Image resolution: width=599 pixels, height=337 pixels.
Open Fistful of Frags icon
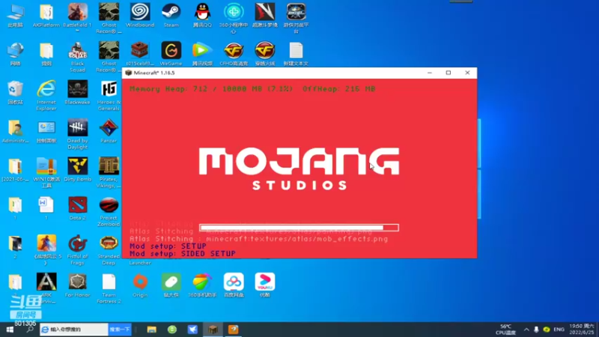click(78, 250)
